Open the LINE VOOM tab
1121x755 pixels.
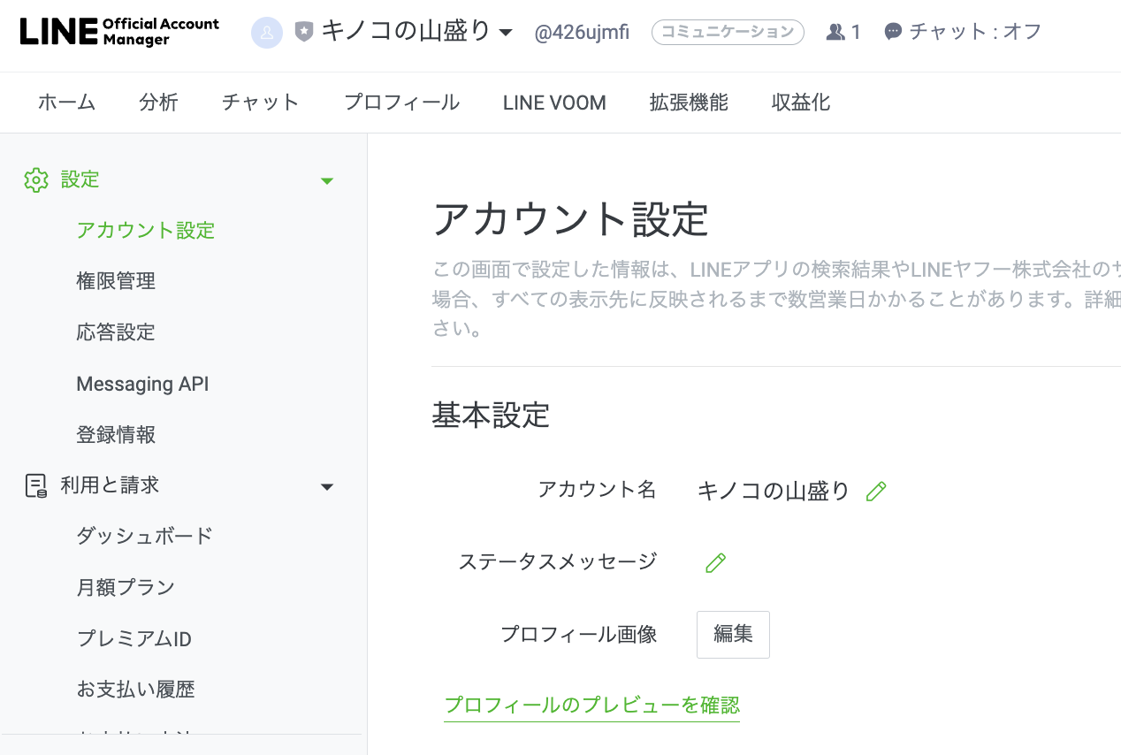tap(554, 103)
